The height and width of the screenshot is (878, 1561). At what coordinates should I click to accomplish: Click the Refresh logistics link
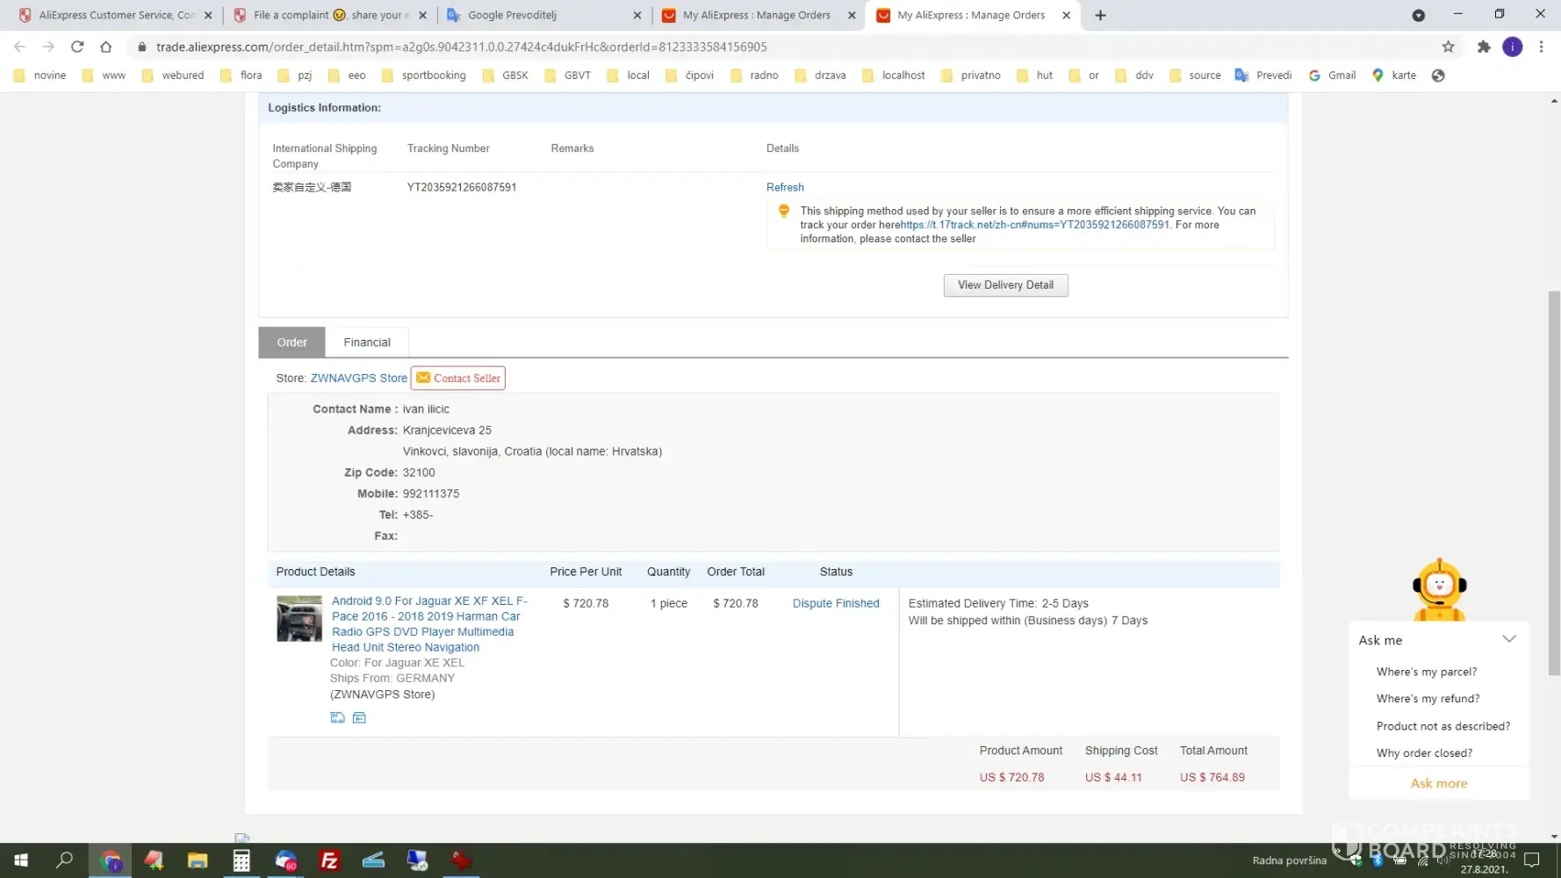(x=784, y=187)
